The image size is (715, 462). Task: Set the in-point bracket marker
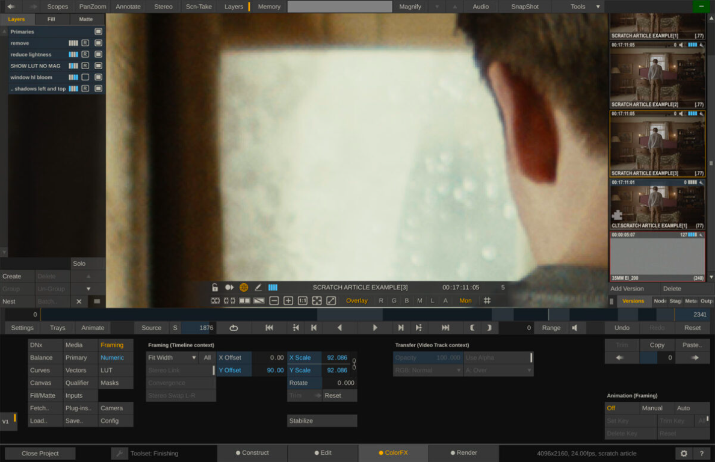tap(472, 328)
